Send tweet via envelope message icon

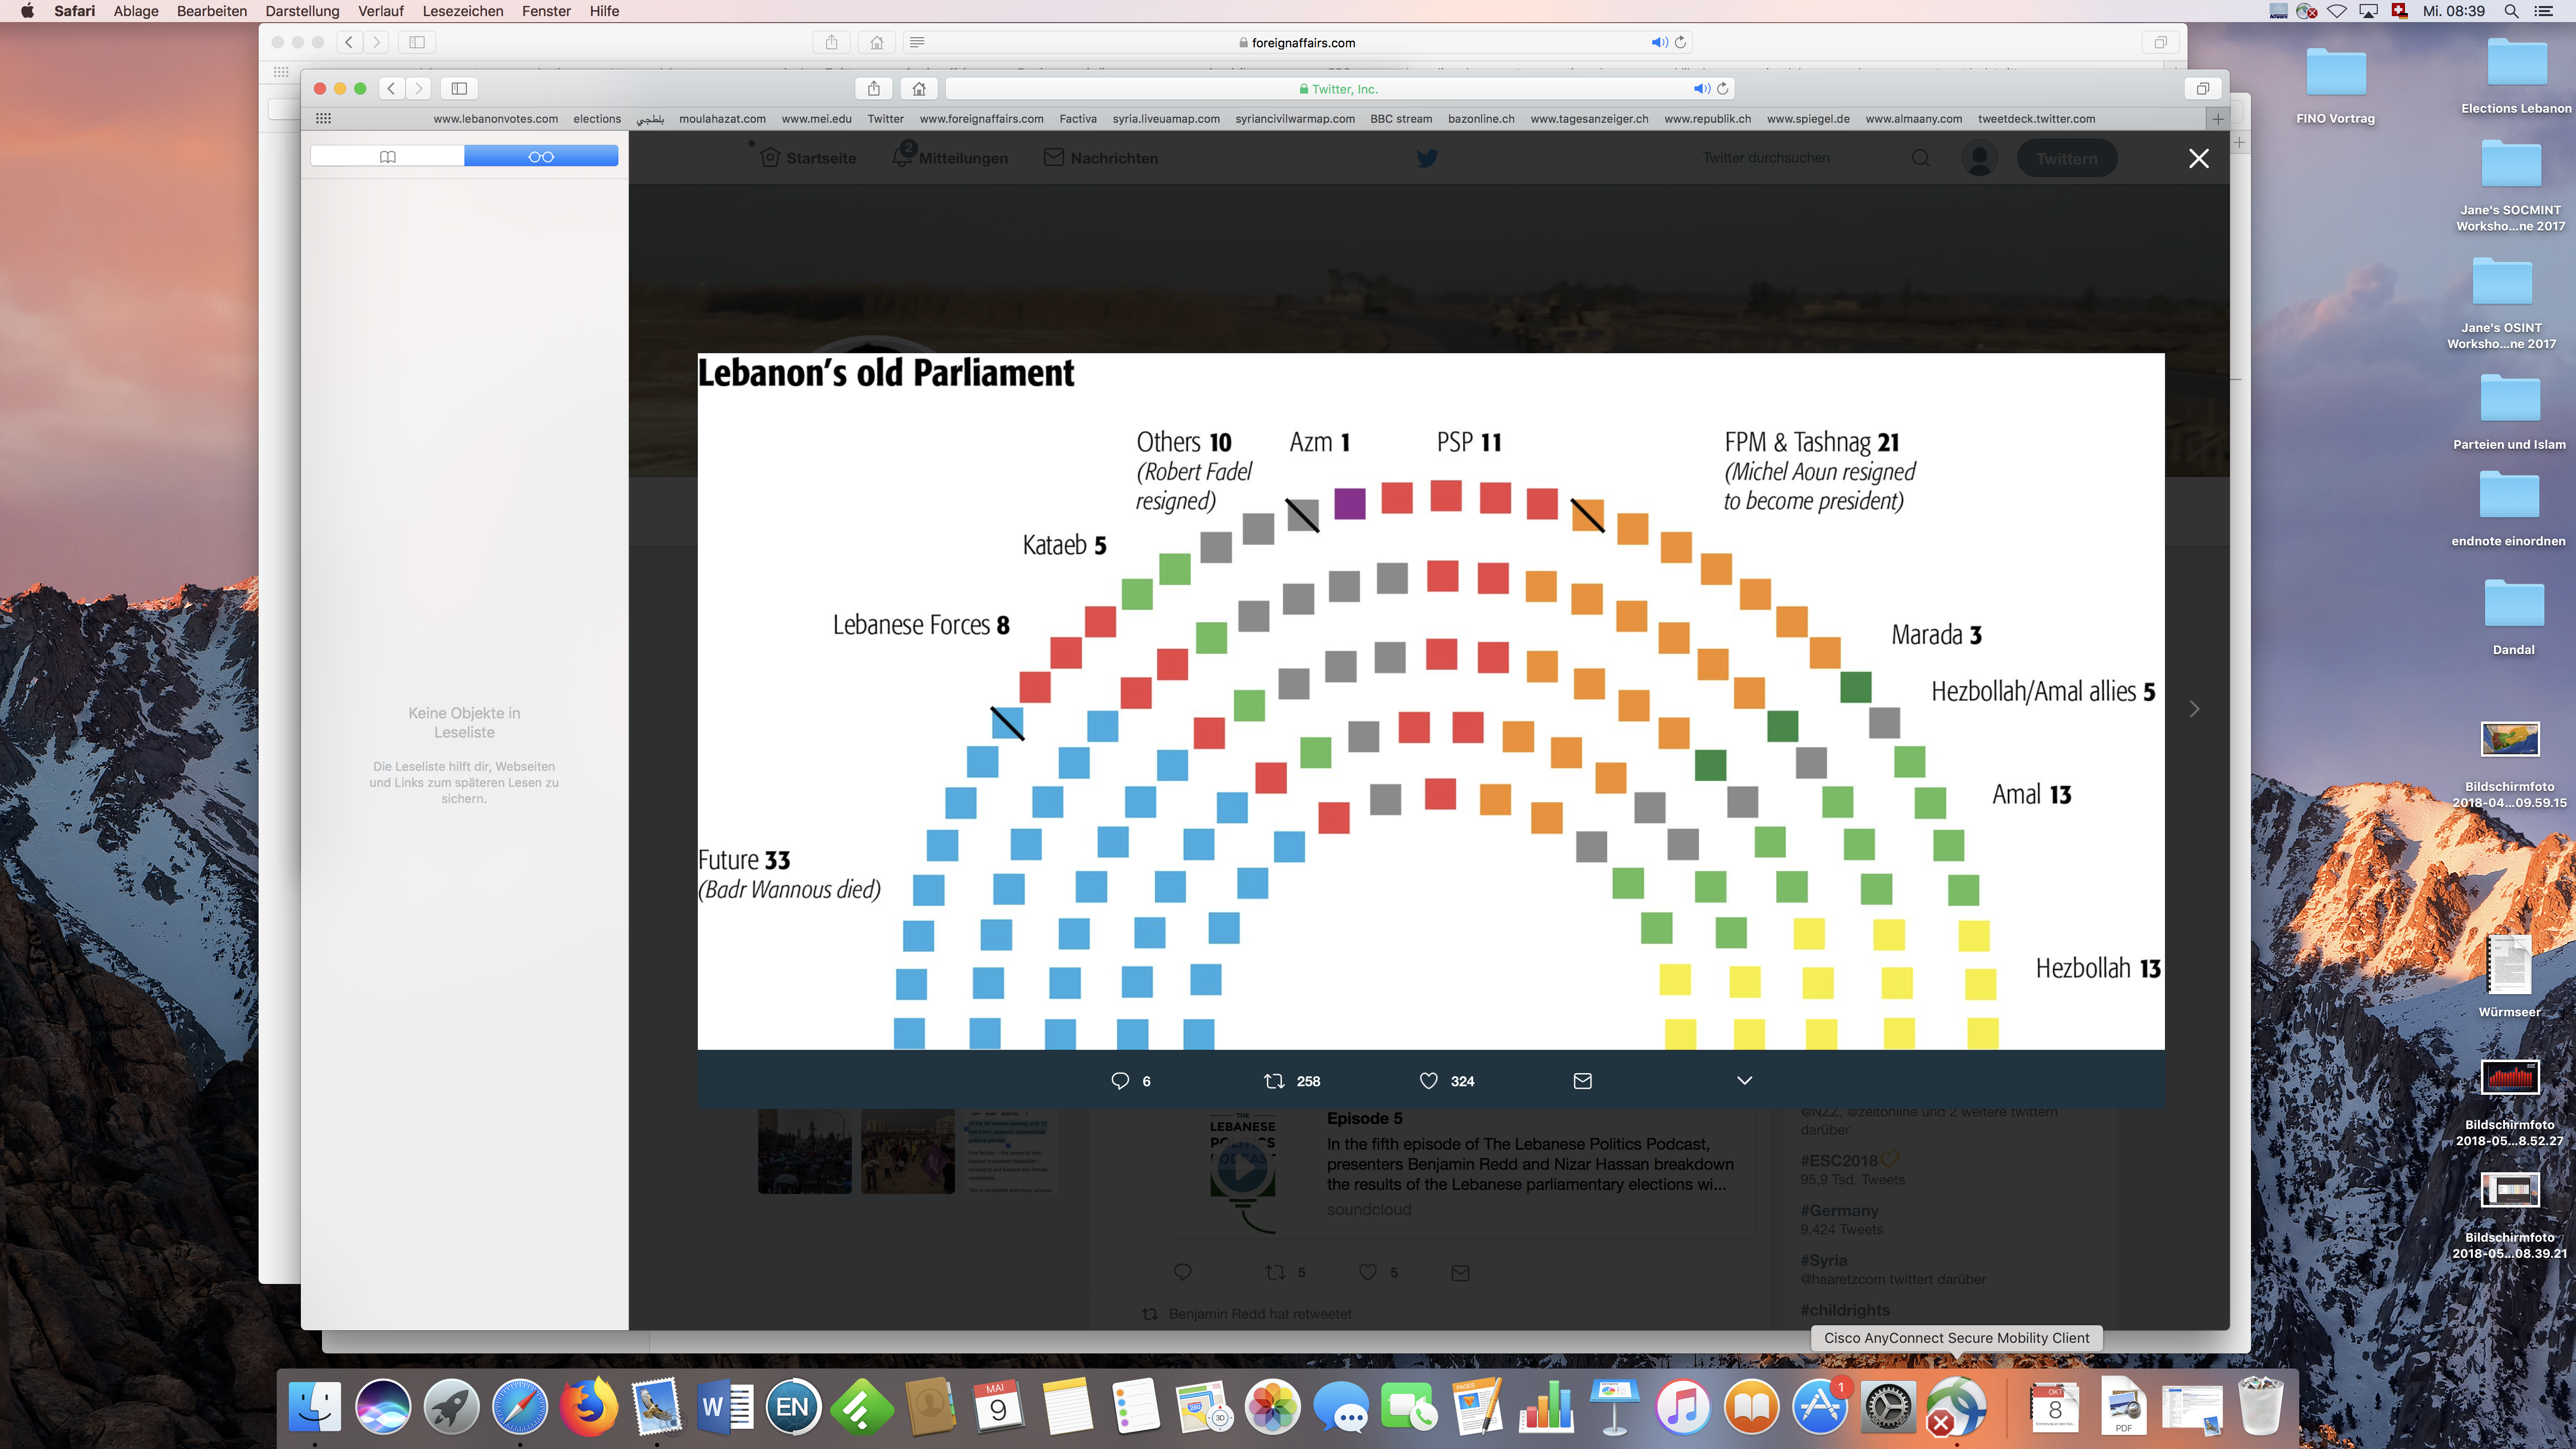1582,1080
